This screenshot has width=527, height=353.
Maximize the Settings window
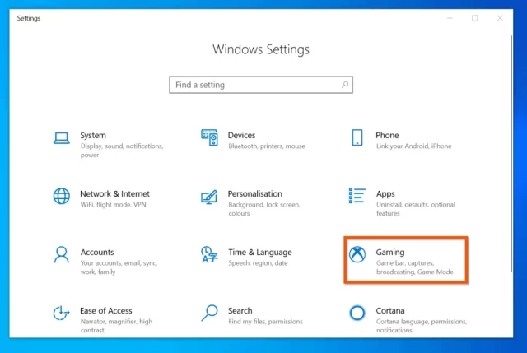coord(475,18)
